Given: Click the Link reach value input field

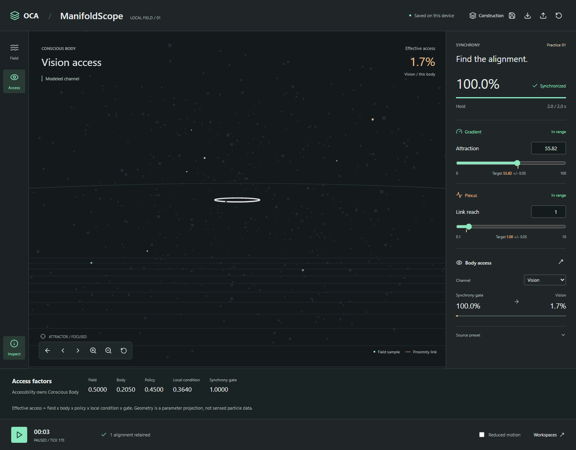Looking at the screenshot, I should (548, 212).
